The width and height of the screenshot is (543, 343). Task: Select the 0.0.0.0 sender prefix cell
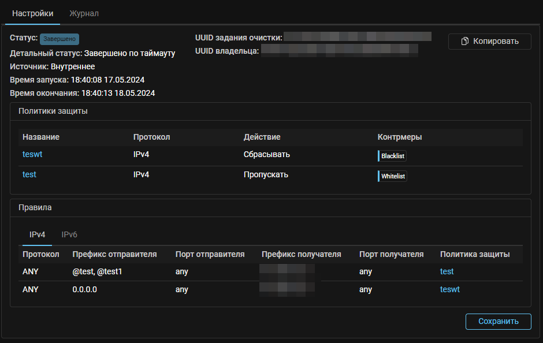[x=84, y=289]
